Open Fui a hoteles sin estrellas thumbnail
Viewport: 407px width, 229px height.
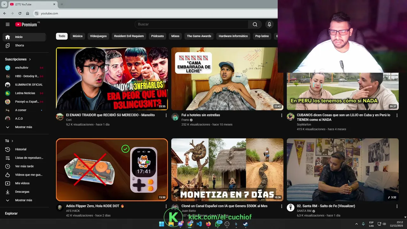pos(227,79)
